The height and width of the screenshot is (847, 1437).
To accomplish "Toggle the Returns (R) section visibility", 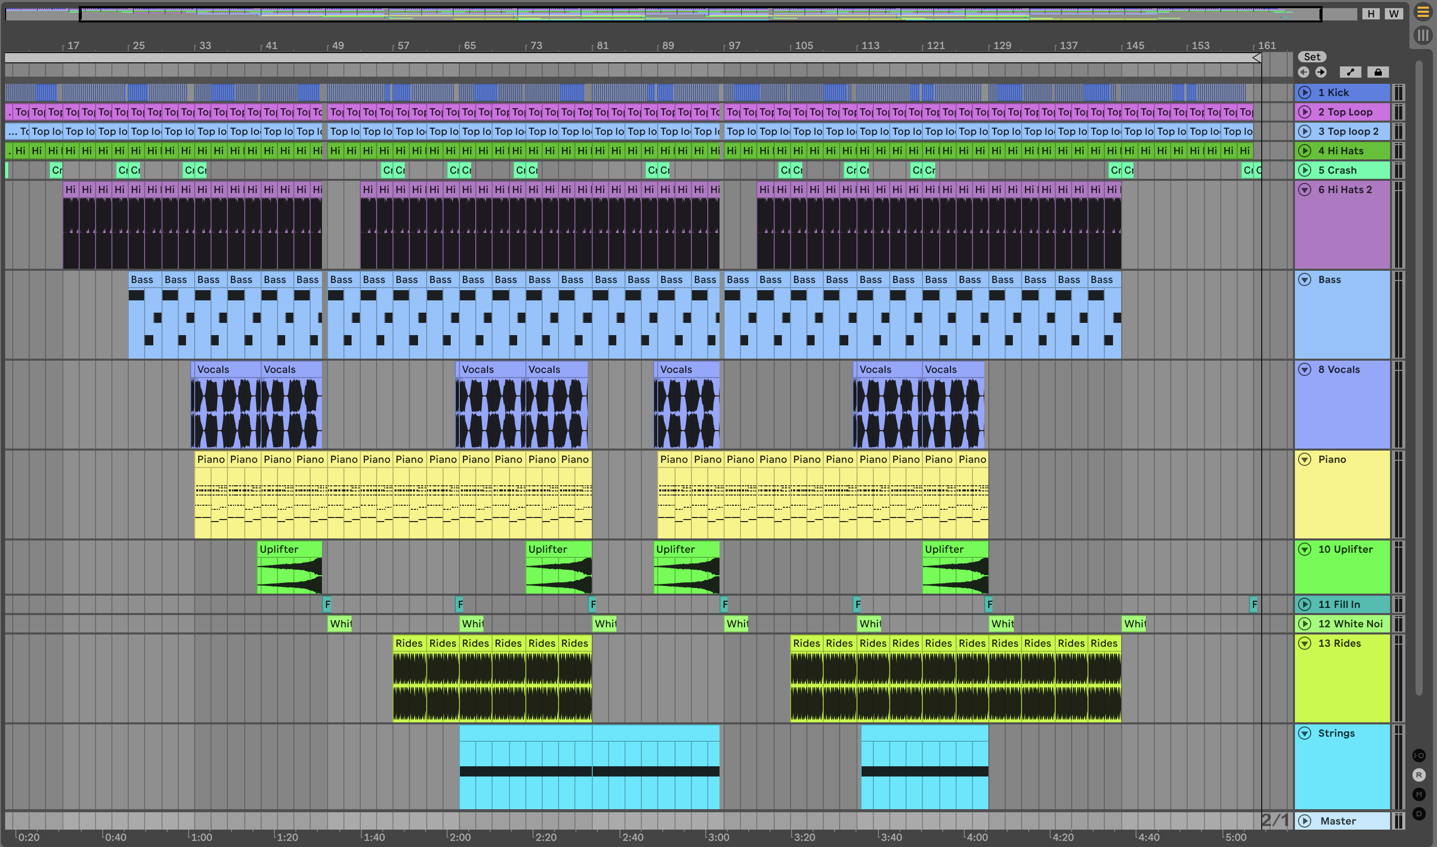I will point(1419,774).
